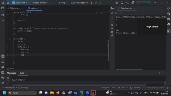Select the Messages panel tab
The height and width of the screenshot is (96, 171).
pos(11,73)
